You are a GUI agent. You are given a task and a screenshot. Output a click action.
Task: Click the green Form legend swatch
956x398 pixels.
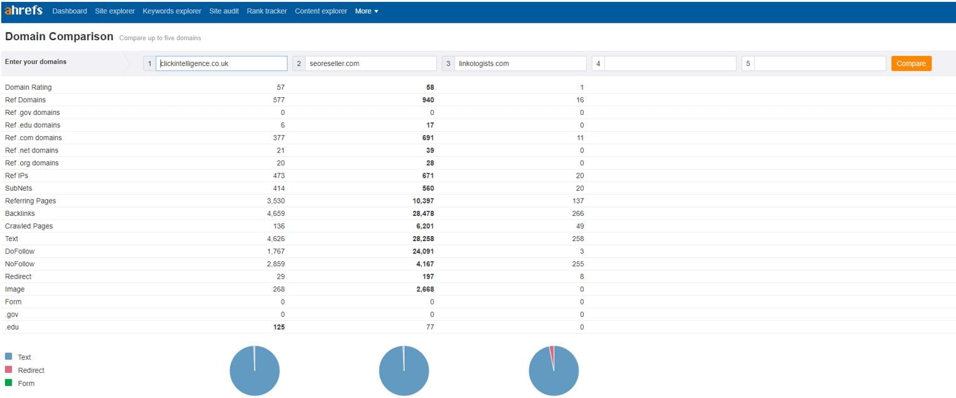coord(9,383)
